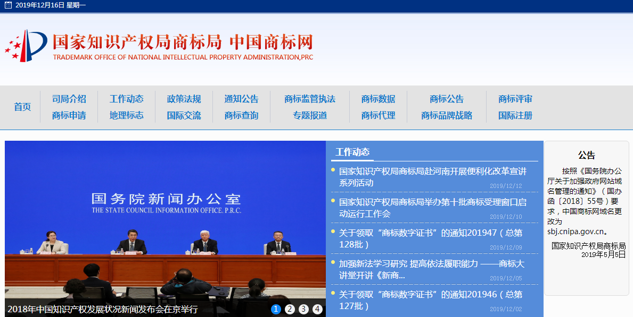Open 通知公告 navigation item

(x=241, y=99)
